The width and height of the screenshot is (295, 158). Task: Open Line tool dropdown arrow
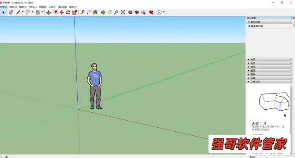point(22,12)
